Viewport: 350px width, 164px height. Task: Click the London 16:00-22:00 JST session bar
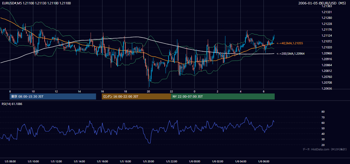tap(136, 96)
